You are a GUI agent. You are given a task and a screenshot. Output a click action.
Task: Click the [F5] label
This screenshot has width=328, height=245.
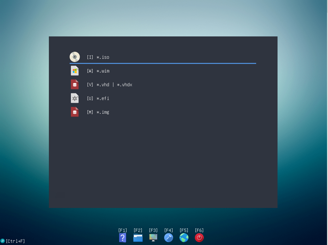184,230
